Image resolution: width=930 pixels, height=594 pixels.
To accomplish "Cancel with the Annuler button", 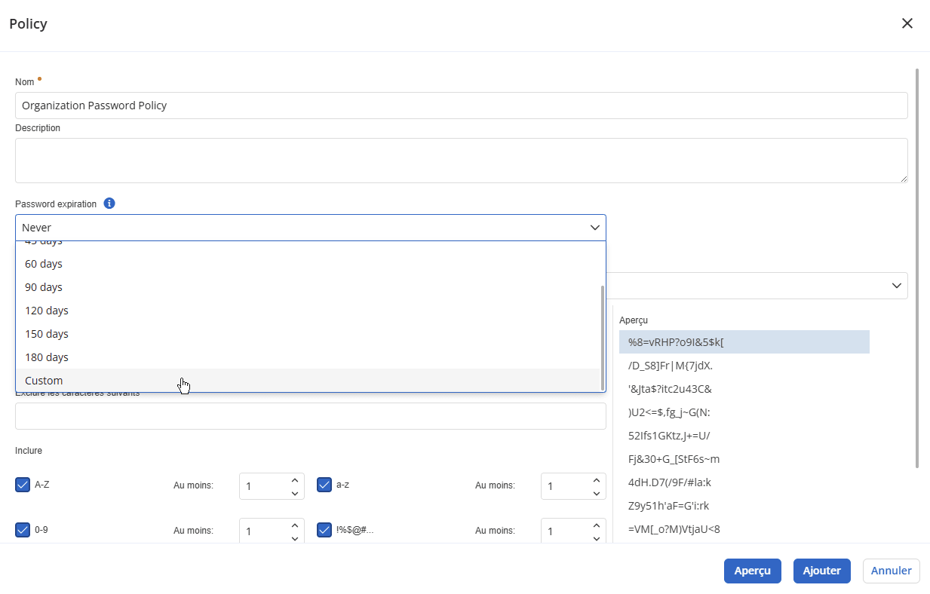I will coord(891,571).
